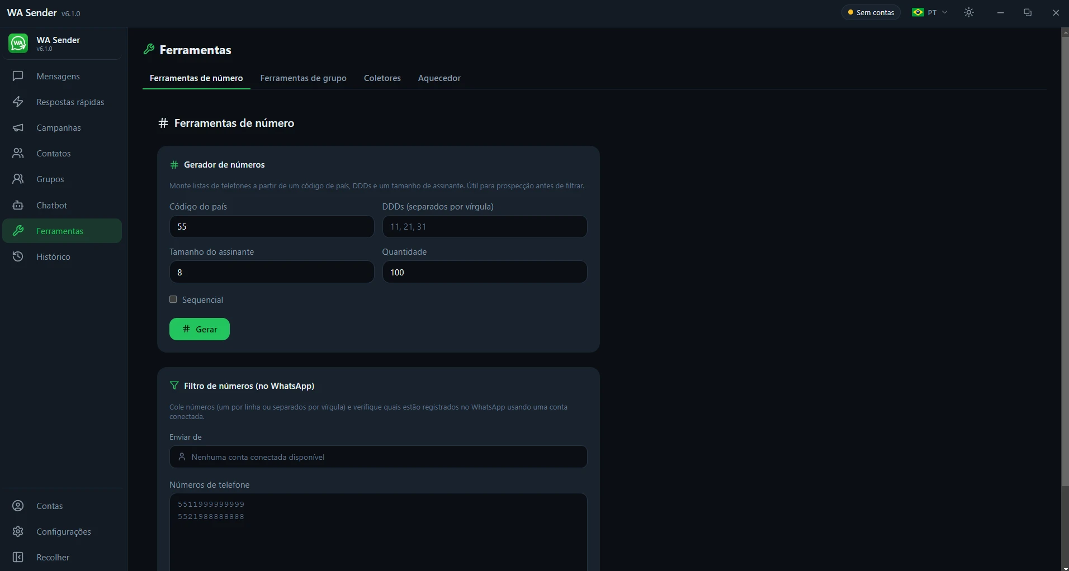This screenshot has width=1069, height=571.
Task: Click the Brazil flag language icon
Action: (918, 12)
